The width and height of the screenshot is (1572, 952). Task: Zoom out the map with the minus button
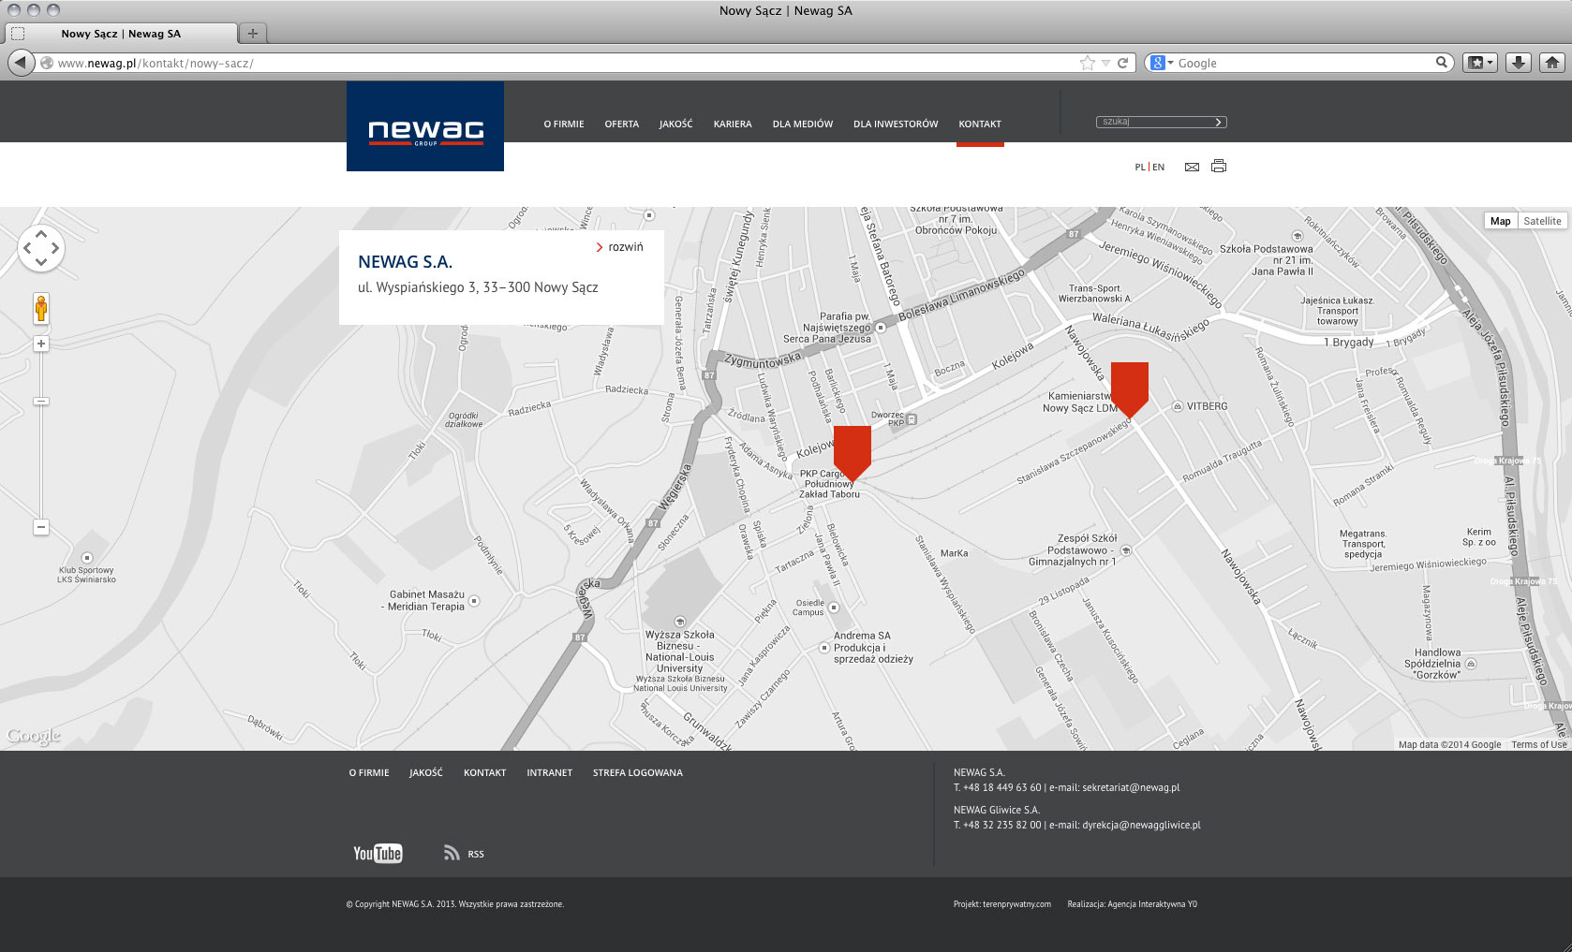[x=41, y=527]
